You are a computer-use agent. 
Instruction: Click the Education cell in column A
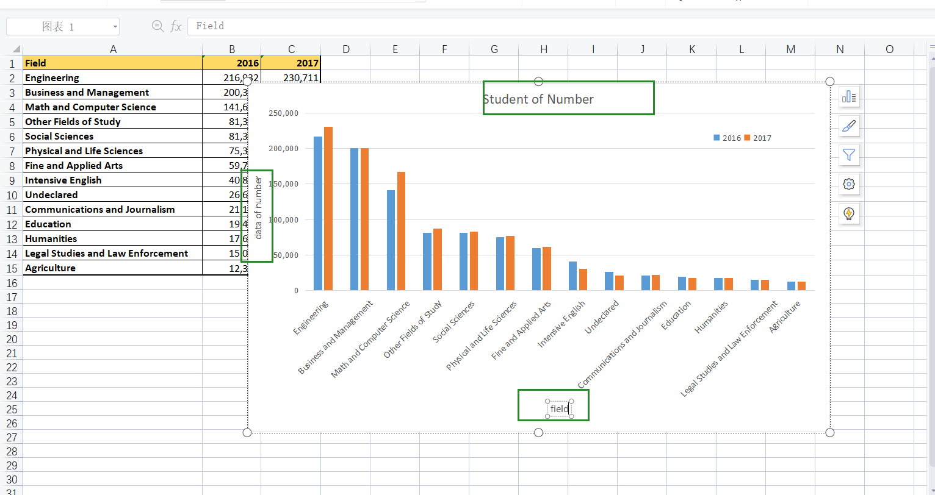[113, 224]
